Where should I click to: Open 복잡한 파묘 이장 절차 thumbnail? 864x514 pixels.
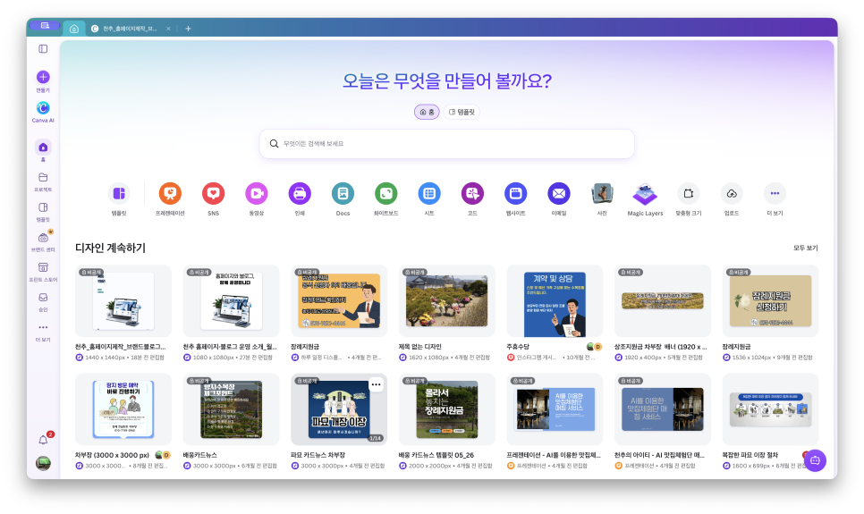point(770,409)
